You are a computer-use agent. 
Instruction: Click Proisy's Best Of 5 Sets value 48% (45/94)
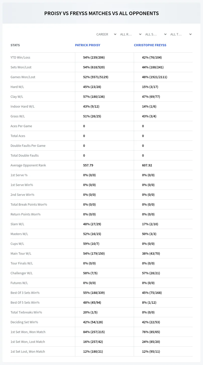92,302
